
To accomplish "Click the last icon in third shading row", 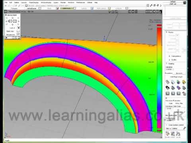I will pyautogui.click(x=184, y=93).
